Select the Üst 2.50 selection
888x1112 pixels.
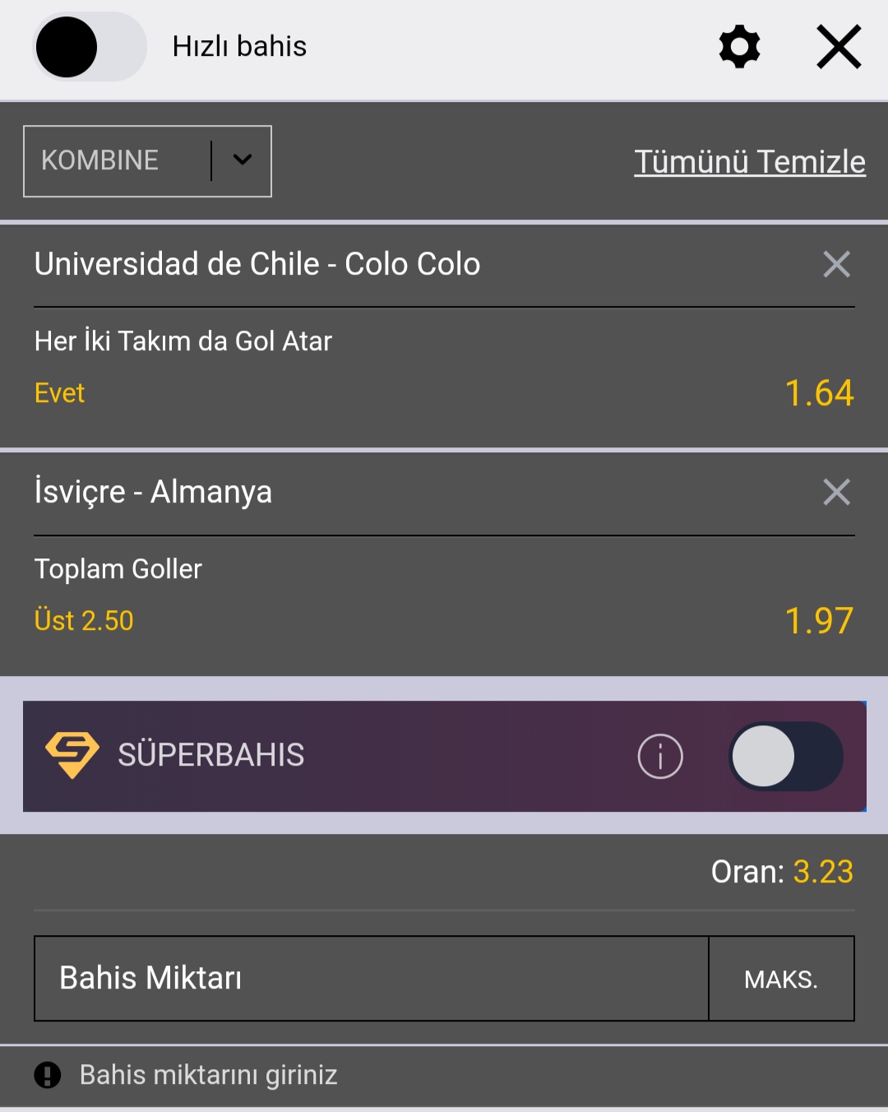click(x=84, y=620)
